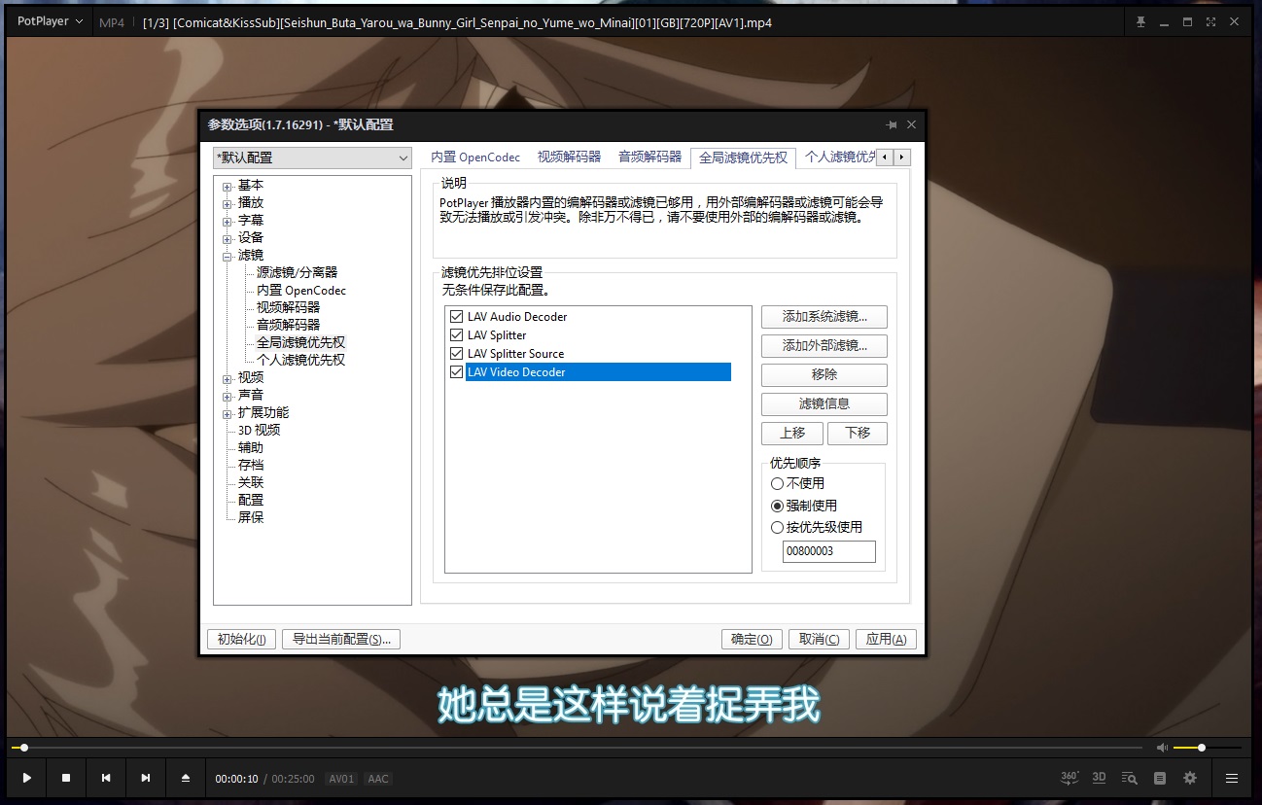Adjust the volume slider
The image size is (1262, 805).
[x=1207, y=748]
